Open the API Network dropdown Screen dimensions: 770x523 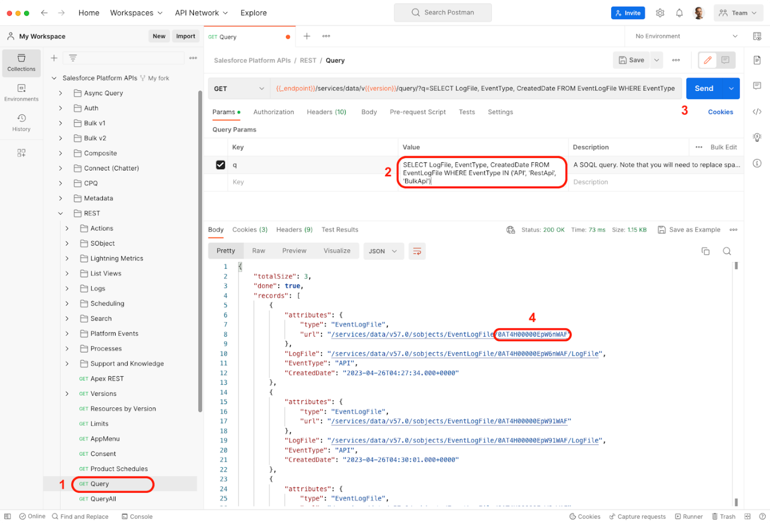pos(202,13)
